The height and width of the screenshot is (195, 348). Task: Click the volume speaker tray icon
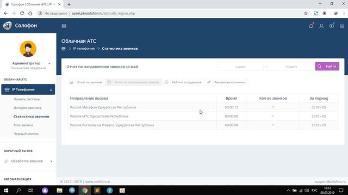[x=307, y=190]
